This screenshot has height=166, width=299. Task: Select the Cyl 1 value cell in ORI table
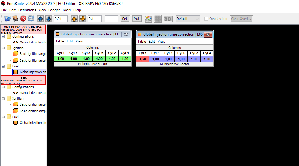[x=61, y=59]
